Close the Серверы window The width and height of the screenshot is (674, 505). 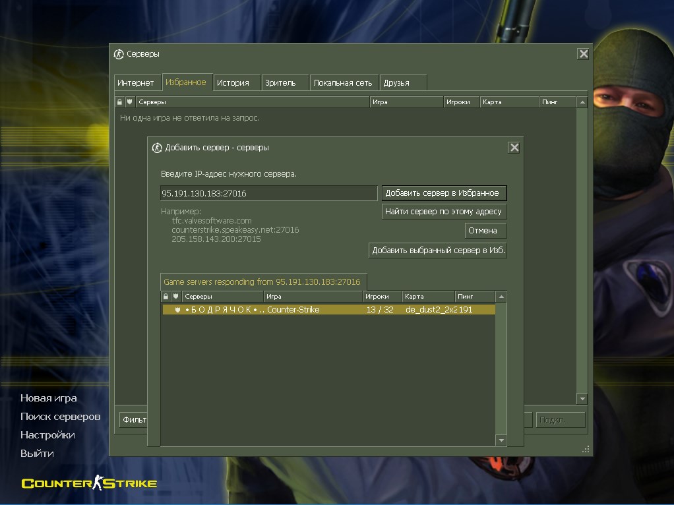583,53
